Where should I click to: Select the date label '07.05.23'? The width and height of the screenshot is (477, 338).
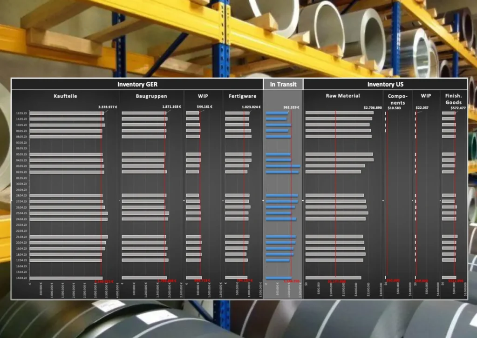(21, 142)
